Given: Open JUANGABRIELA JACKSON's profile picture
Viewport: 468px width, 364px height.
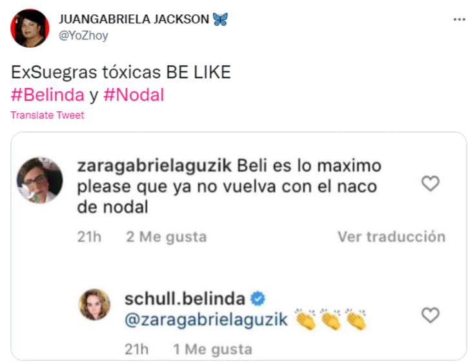Looking at the screenshot, I should tap(30, 28).
